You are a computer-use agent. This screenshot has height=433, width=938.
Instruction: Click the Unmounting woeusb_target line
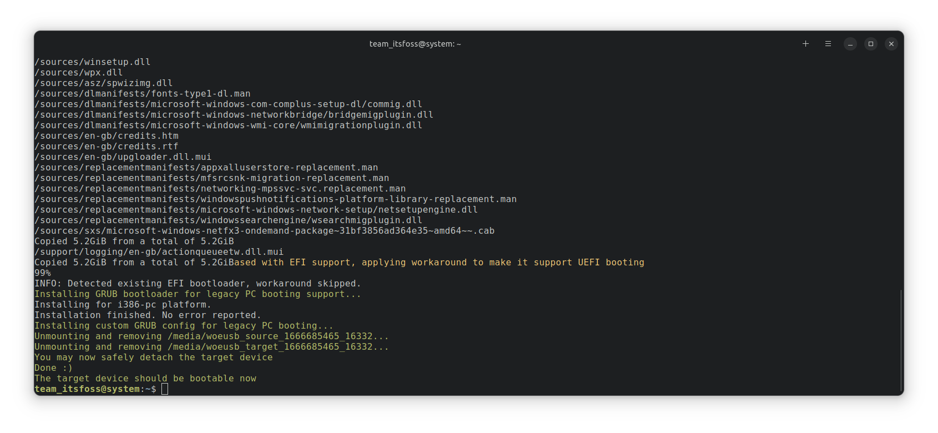click(211, 346)
